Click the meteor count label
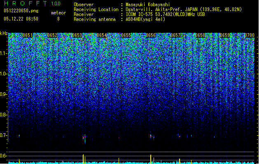Screen dimensions: 259x164 pos(58,13)
